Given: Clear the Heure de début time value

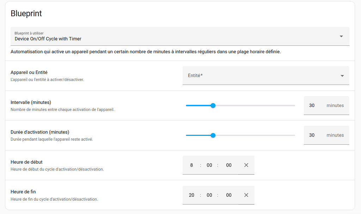Looking at the screenshot, I should tap(246, 165).
